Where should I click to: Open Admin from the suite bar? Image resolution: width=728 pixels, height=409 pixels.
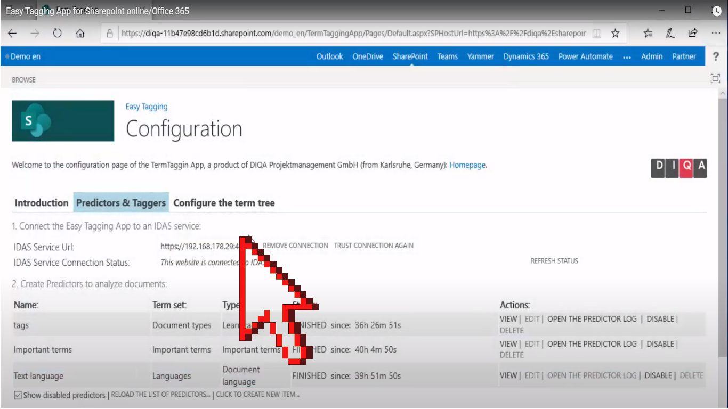(x=652, y=56)
